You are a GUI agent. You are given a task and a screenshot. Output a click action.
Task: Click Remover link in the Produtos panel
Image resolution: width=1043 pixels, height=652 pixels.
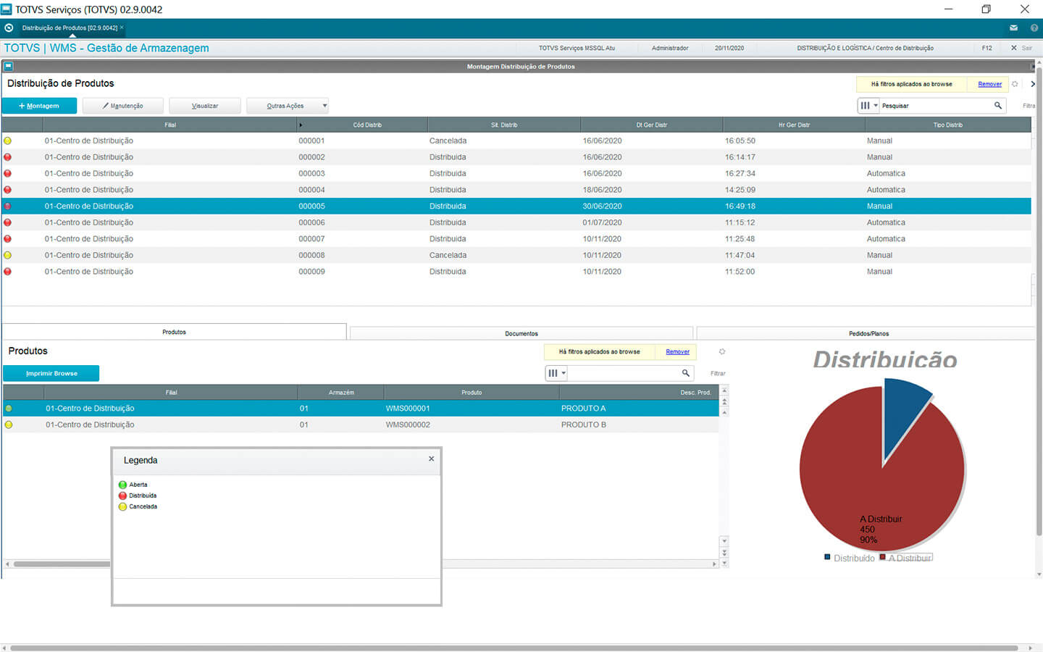click(677, 352)
